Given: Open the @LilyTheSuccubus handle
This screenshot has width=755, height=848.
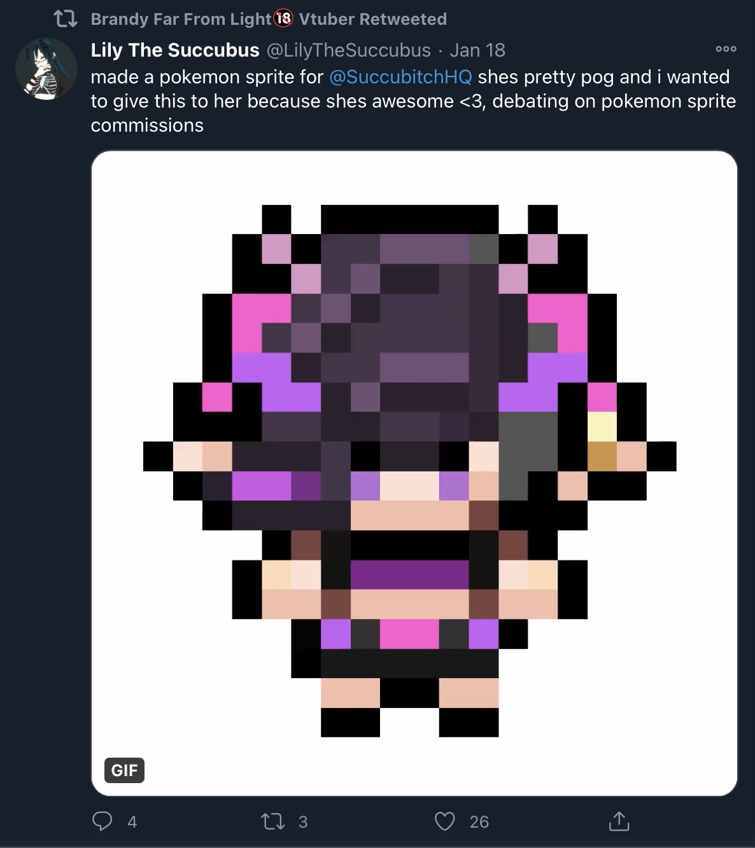Looking at the screenshot, I should pos(348,50).
